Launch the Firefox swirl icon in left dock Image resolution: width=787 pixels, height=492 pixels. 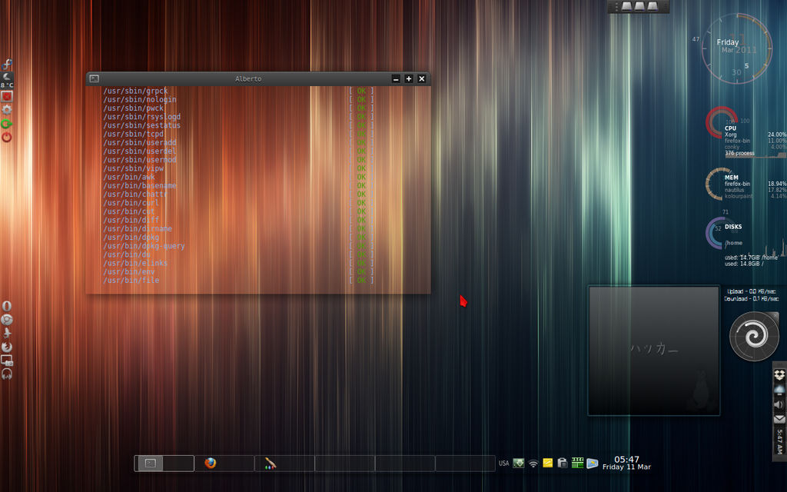click(6, 347)
